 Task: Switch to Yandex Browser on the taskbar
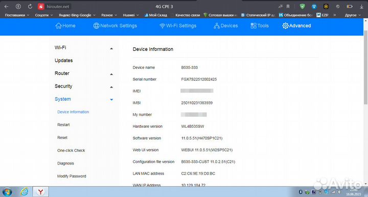click(40, 192)
